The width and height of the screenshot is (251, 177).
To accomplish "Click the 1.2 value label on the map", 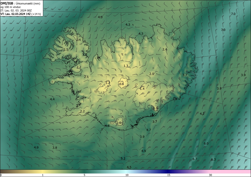I will (108, 83).
